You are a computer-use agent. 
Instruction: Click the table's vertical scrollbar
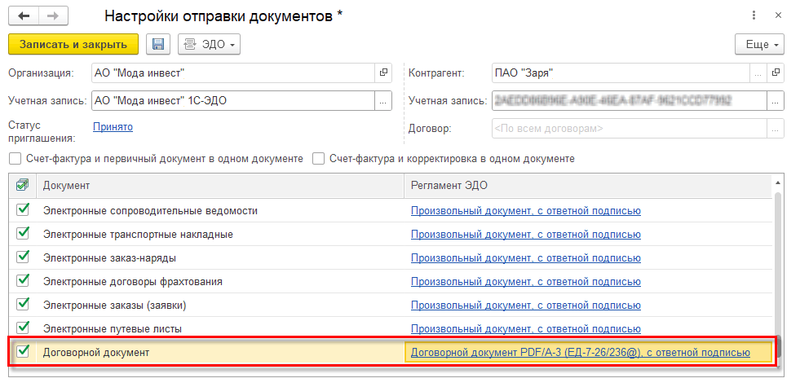pos(780,269)
